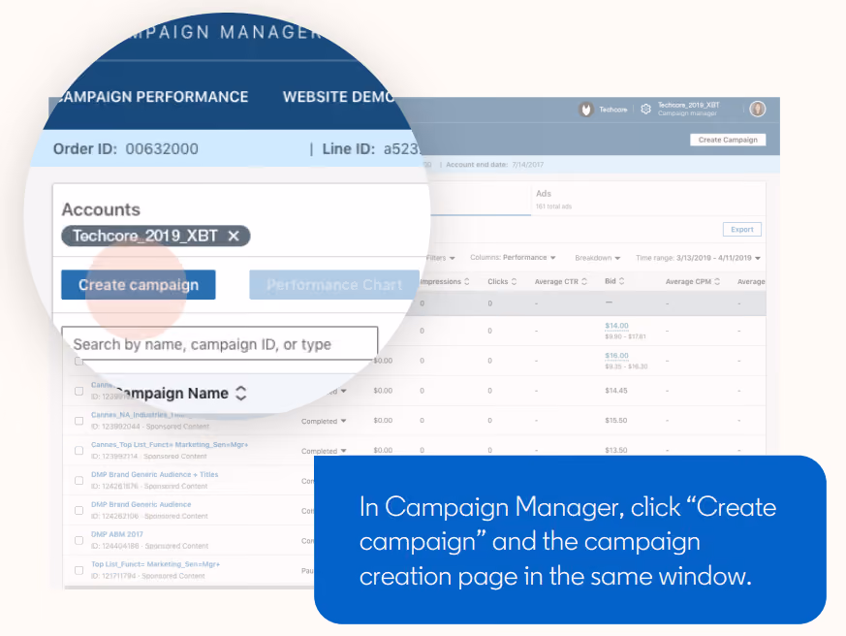Sort the Impressions column
The image size is (846, 636).
[467, 281]
